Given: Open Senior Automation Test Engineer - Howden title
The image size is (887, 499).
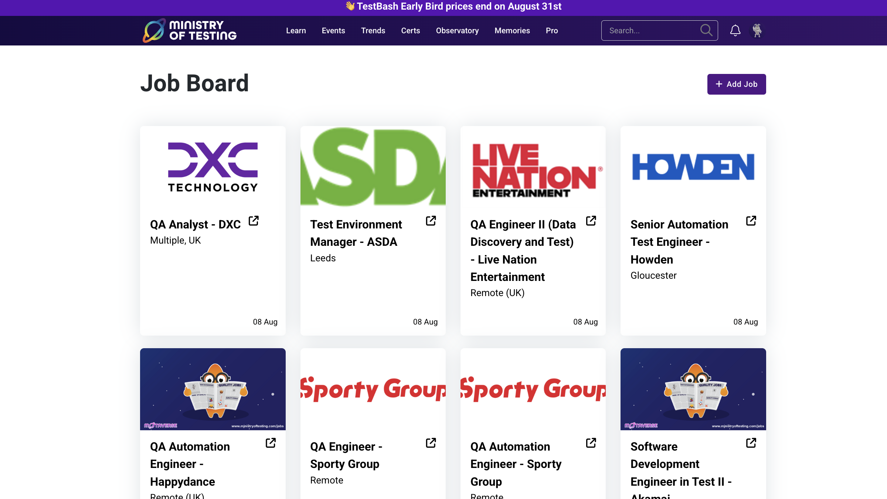Looking at the screenshot, I should point(679,242).
